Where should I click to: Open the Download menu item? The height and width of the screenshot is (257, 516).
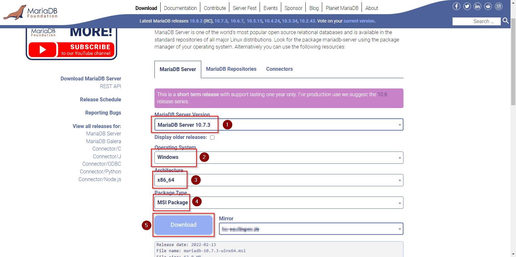(146, 8)
